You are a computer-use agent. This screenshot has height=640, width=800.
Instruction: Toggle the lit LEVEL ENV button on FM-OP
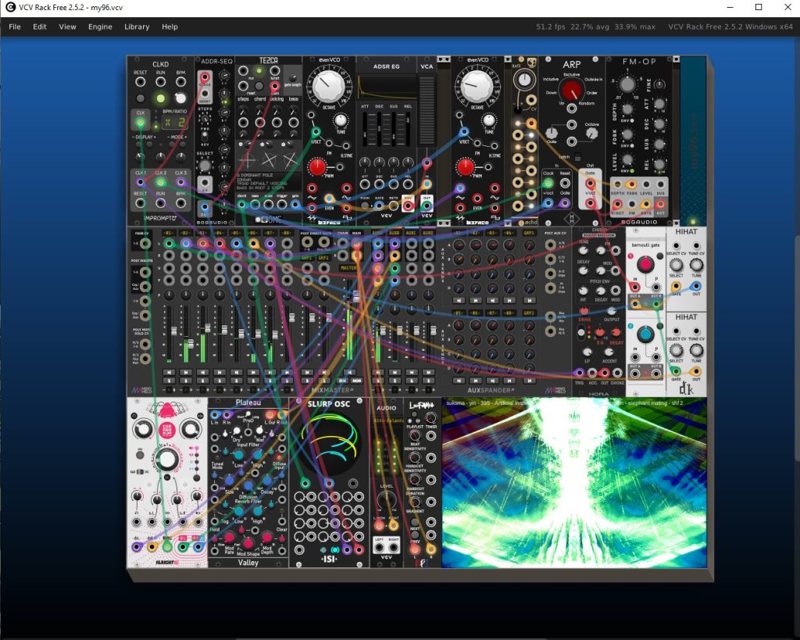[x=633, y=170]
